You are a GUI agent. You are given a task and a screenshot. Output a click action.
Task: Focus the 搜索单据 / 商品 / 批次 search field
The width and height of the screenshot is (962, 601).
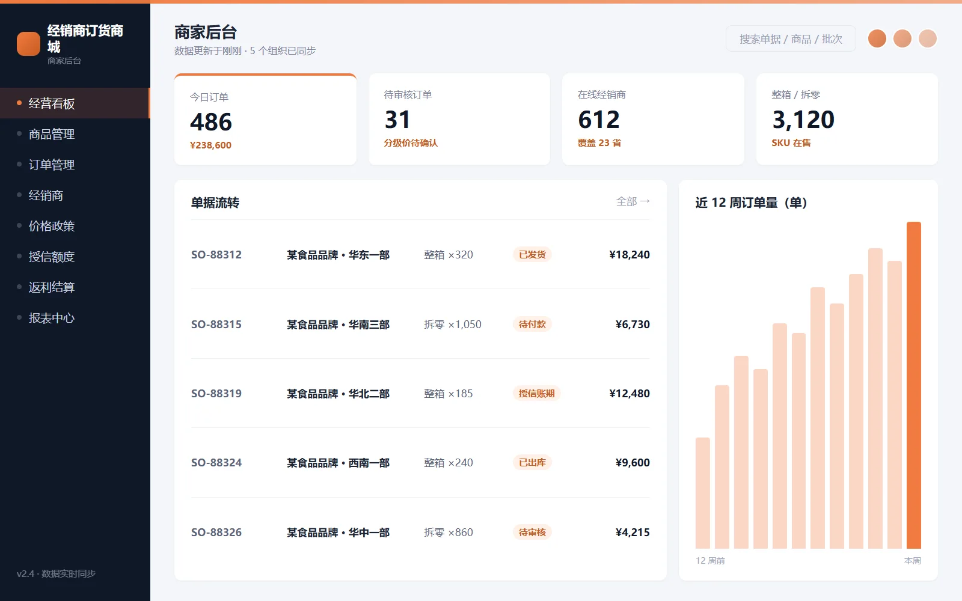click(791, 38)
